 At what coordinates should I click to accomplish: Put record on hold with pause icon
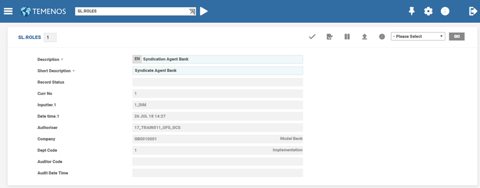pos(347,37)
